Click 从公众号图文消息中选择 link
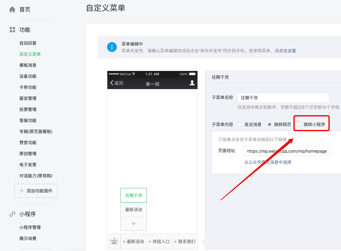Image resolution: width=341 pixels, height=251 pixels. [x=268, y=162]
